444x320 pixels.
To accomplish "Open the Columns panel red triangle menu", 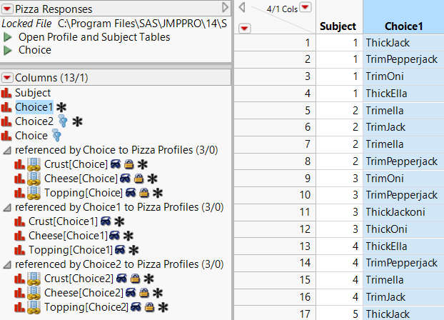I will [x=7, y=77].
